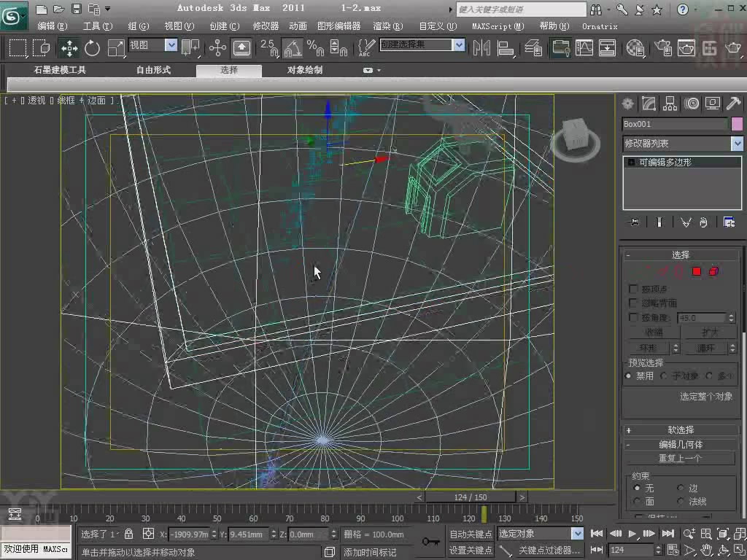Image resolution: width=747 pixels, height=560 pixels.
Task: Open the 选定对象 key filter dropdown
Action: [540, 533]
